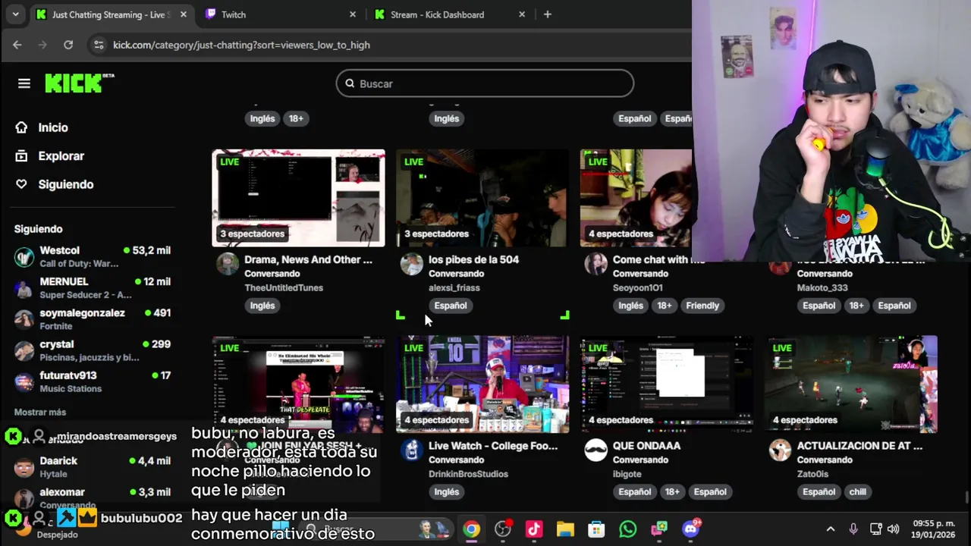Go back in browser

(17, 45)
